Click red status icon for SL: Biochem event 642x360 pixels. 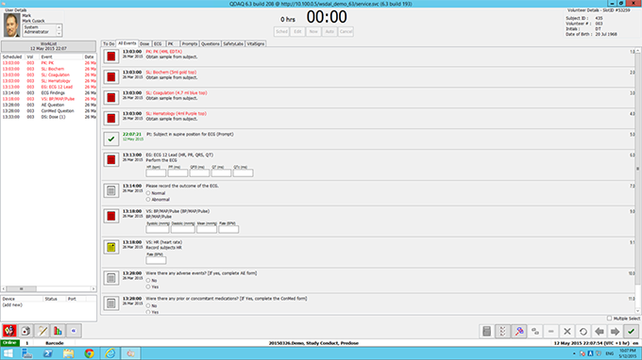point(111,77)
